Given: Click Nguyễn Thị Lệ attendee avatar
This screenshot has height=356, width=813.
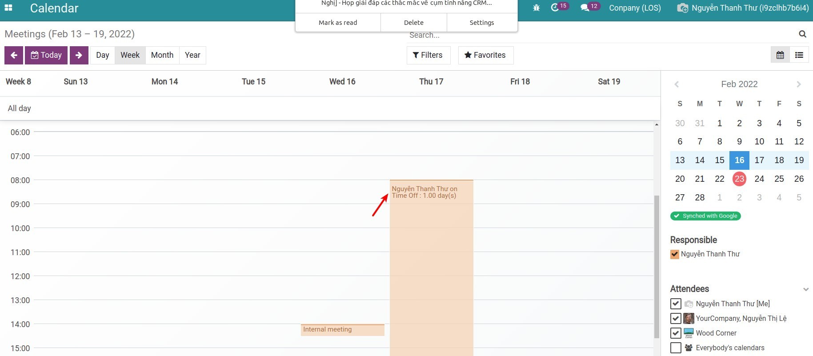Looking at the screenshot, I should 689,318.
